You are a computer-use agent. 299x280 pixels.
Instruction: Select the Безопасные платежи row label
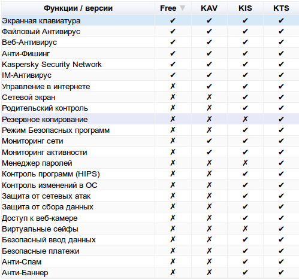point(41,251)
